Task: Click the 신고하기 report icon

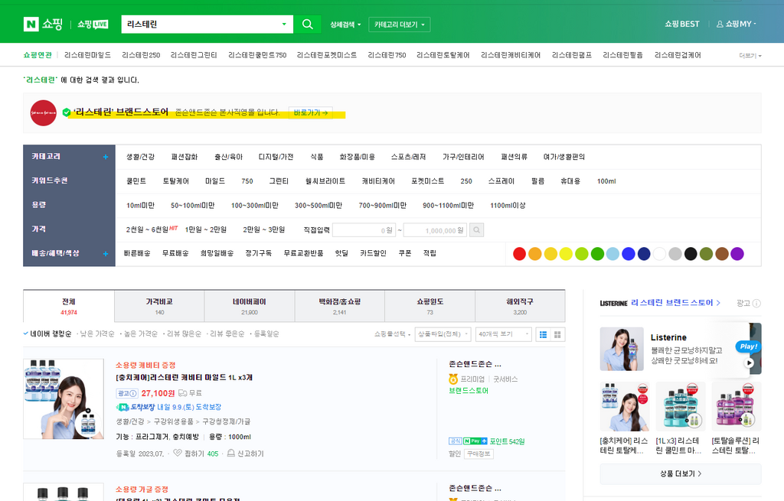Action: 231,453
